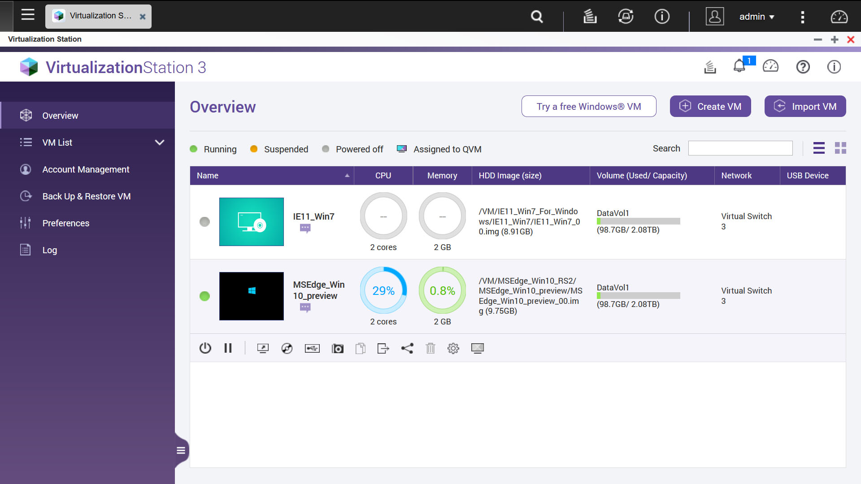Click the CD/DVD disc icon
Screen dimensions: 861x484
(287, 348)
